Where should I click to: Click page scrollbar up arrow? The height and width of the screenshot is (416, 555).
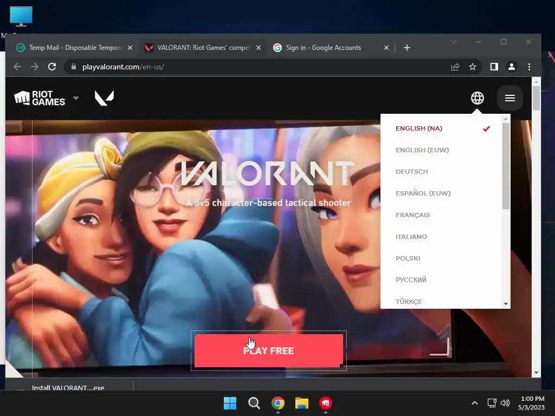click(536, 82)
